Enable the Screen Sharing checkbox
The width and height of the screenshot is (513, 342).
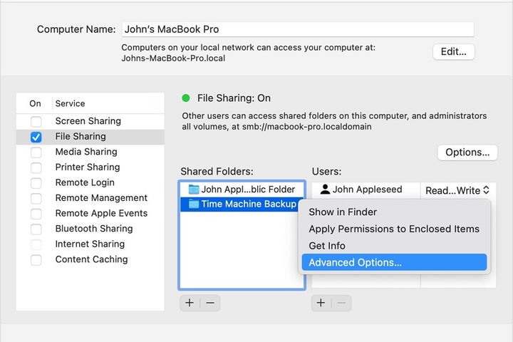(x=36, y=121)
